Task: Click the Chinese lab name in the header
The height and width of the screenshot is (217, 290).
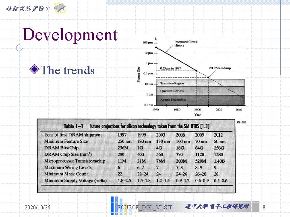Action: [28, 9]
